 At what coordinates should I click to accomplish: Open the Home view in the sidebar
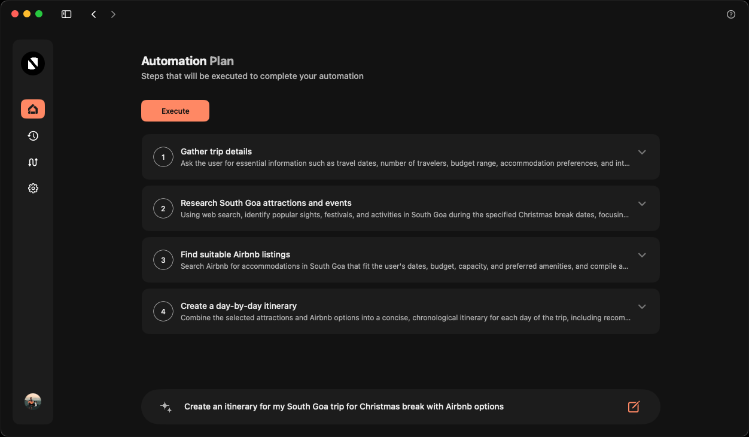point(33,109)
